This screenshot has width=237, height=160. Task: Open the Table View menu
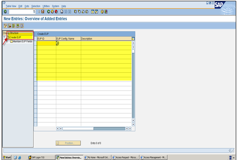point(11,6)
